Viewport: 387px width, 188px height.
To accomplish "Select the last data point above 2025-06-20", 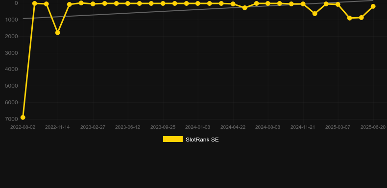I will [x=373, y=6].
